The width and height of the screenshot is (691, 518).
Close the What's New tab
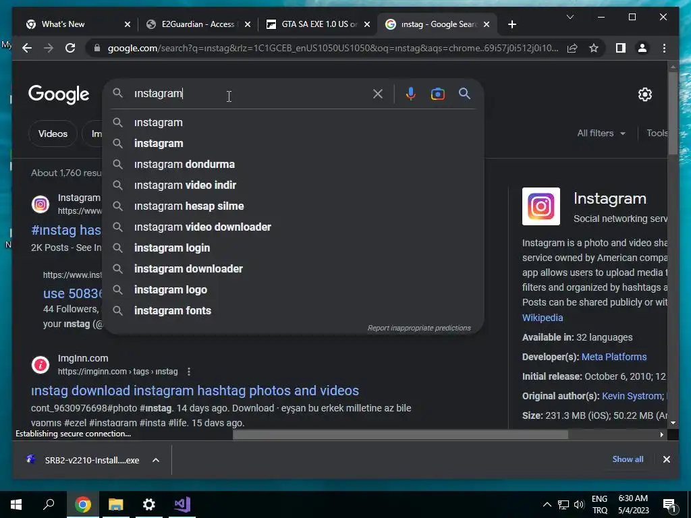[128, 24]
